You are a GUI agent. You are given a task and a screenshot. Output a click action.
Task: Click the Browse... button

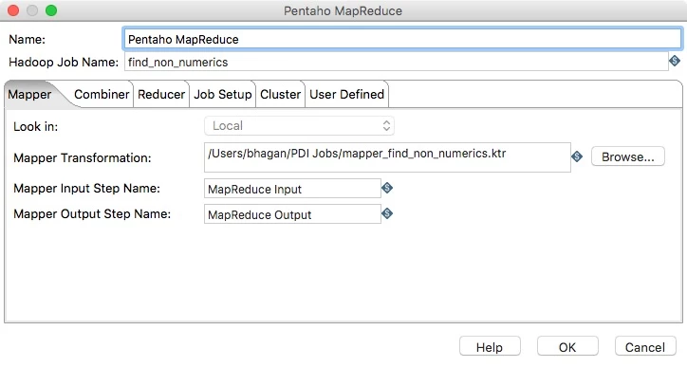[x=628, y=156]
